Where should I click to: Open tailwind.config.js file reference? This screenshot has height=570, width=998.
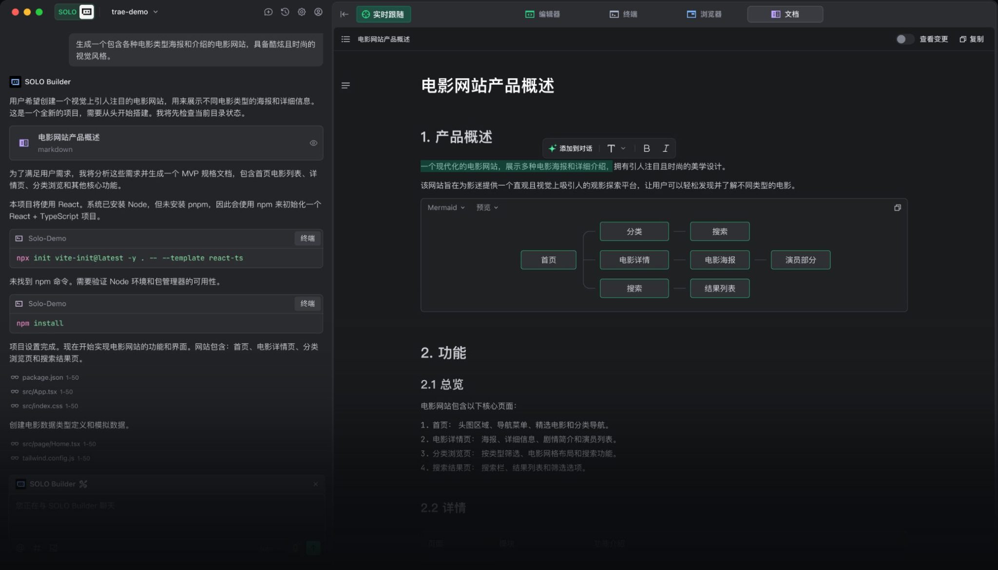pos(50,458)
